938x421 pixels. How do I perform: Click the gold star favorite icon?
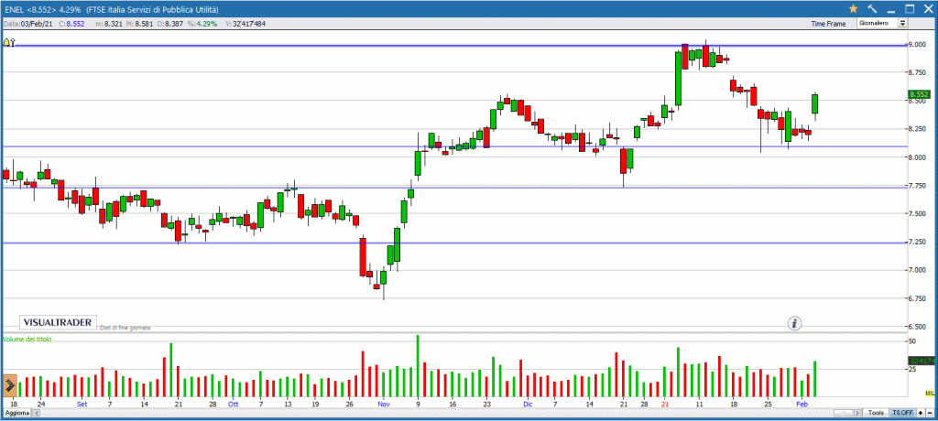853,9
